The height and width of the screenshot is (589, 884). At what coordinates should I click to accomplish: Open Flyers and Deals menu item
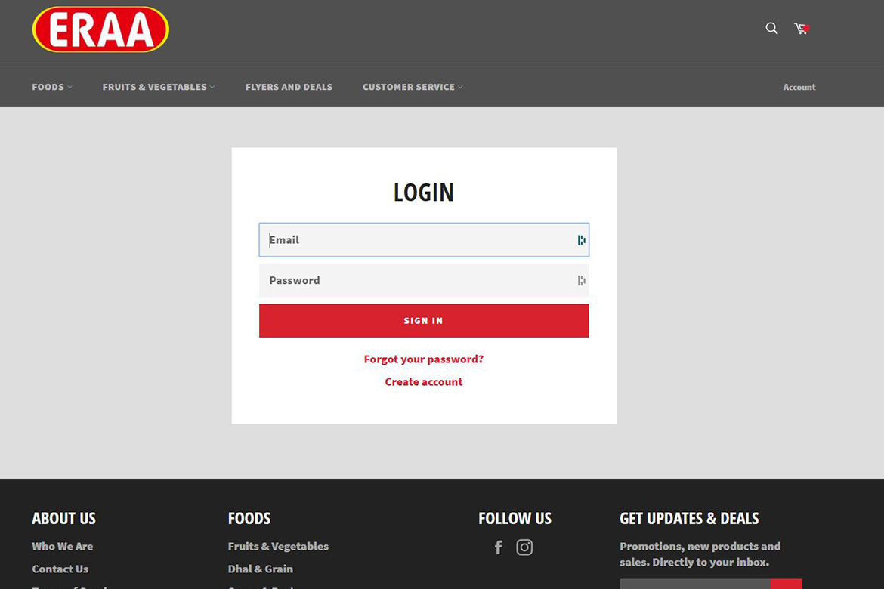289,87
